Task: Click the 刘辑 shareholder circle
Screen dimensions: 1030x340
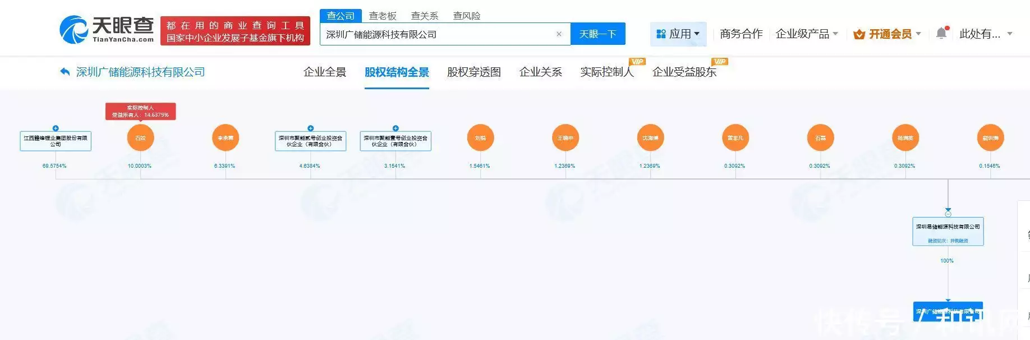Action: coord(480,138)
